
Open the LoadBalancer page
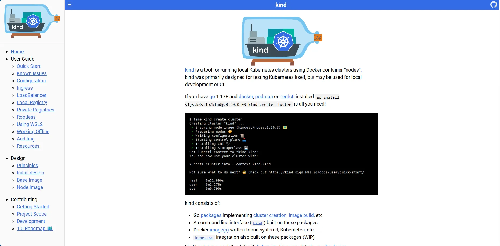pos(31,95)
